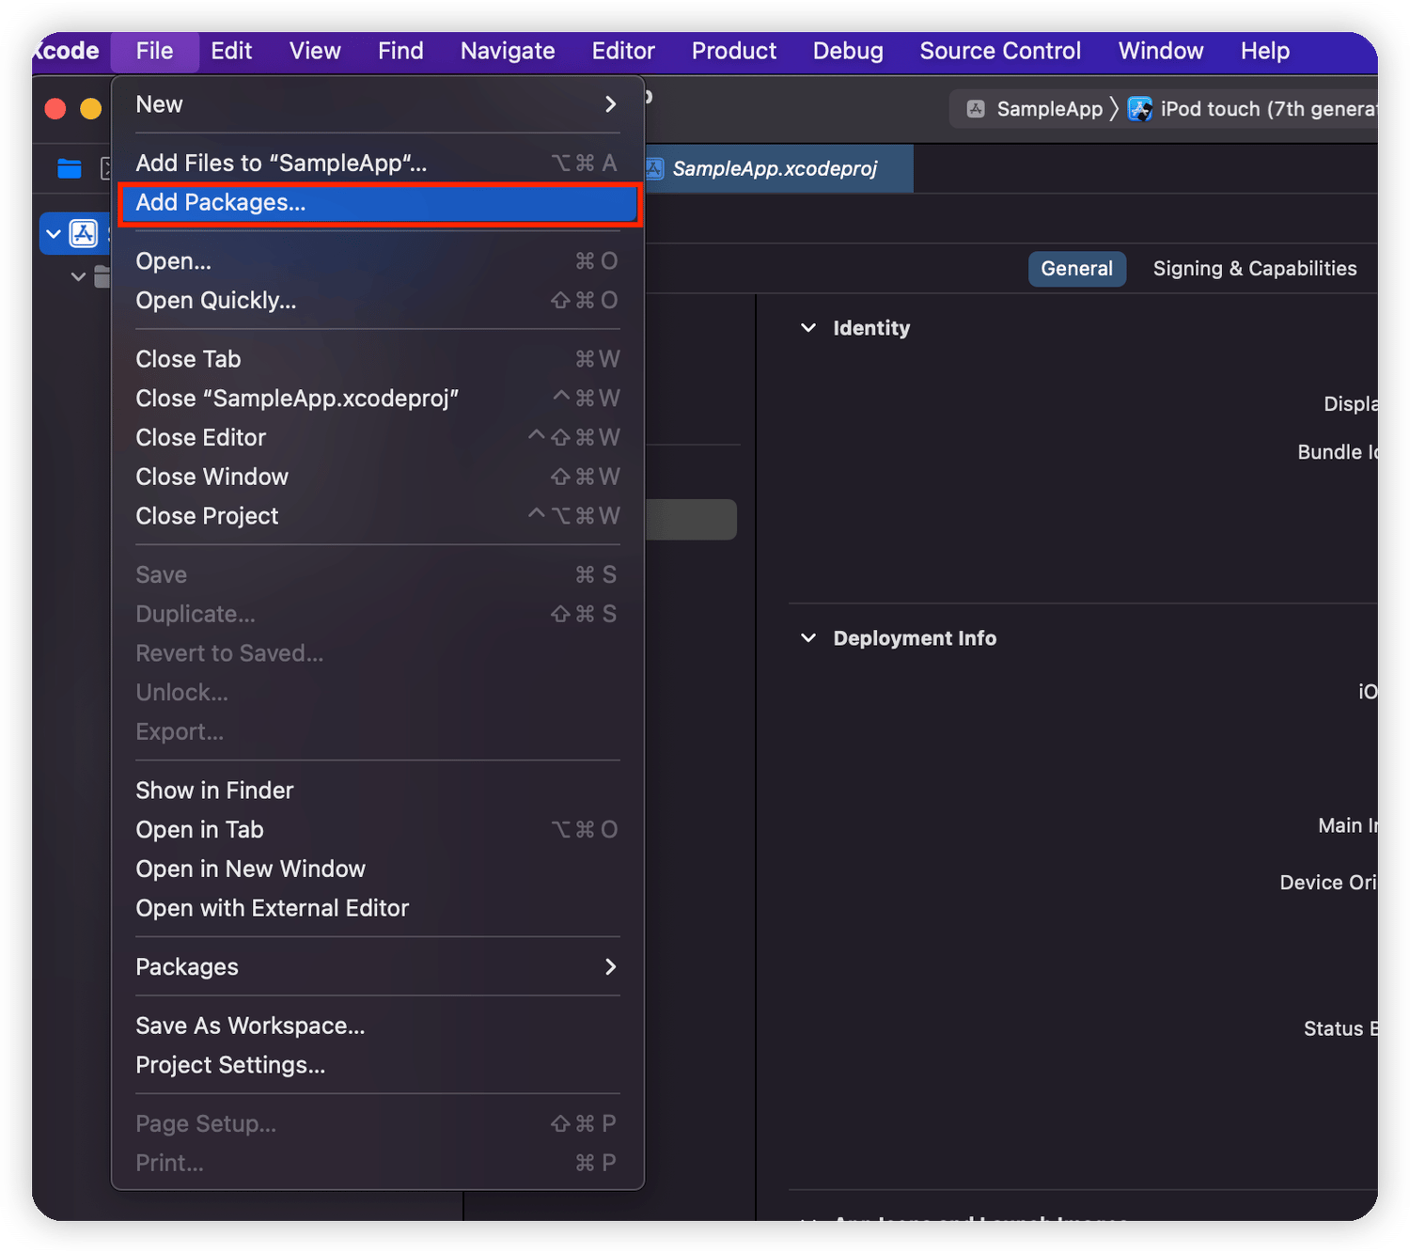Screen dimensions: 1410x1253
Task: Collapse the Identity section
Action: click(x=808, y=327)
